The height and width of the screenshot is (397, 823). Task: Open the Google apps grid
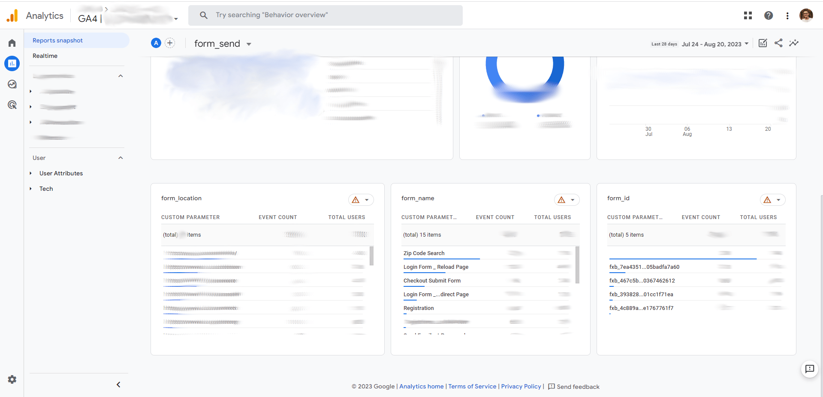coord(748,15)
